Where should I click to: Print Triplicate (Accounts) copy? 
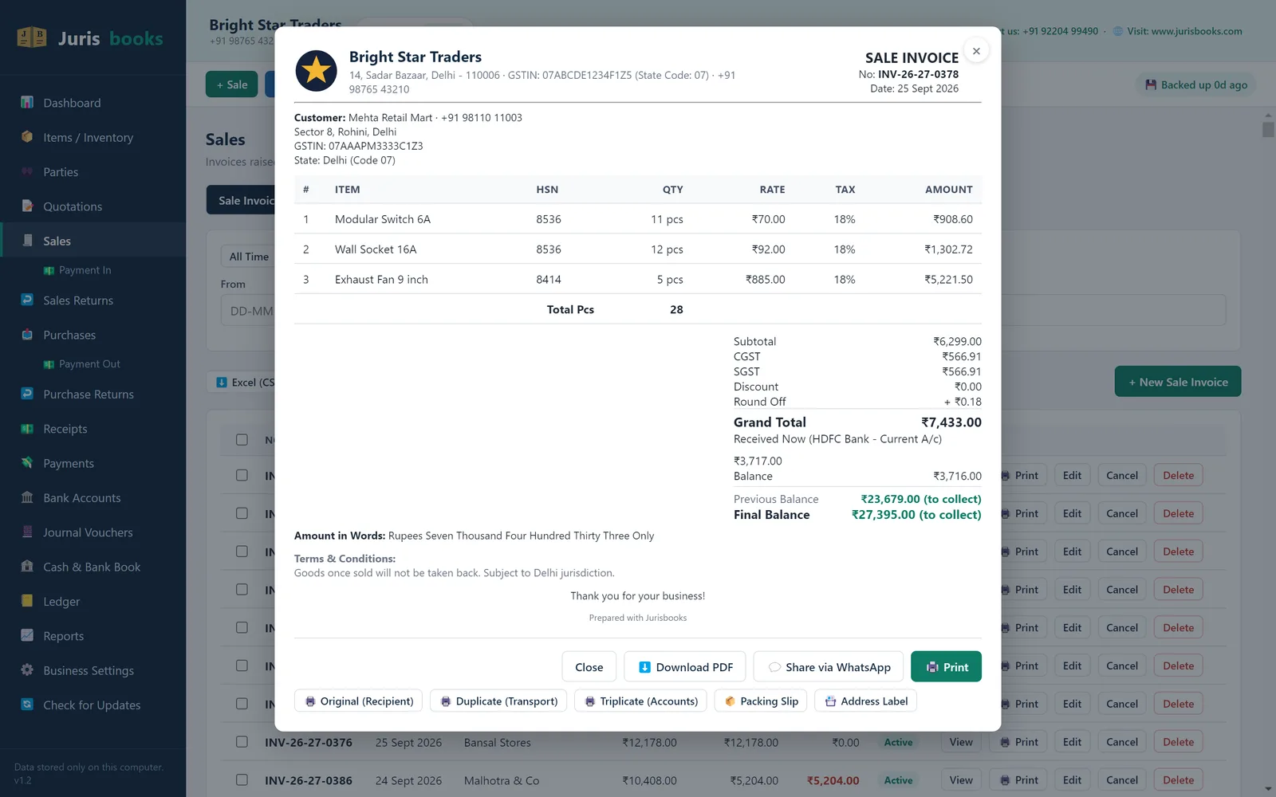click(640, 701)
